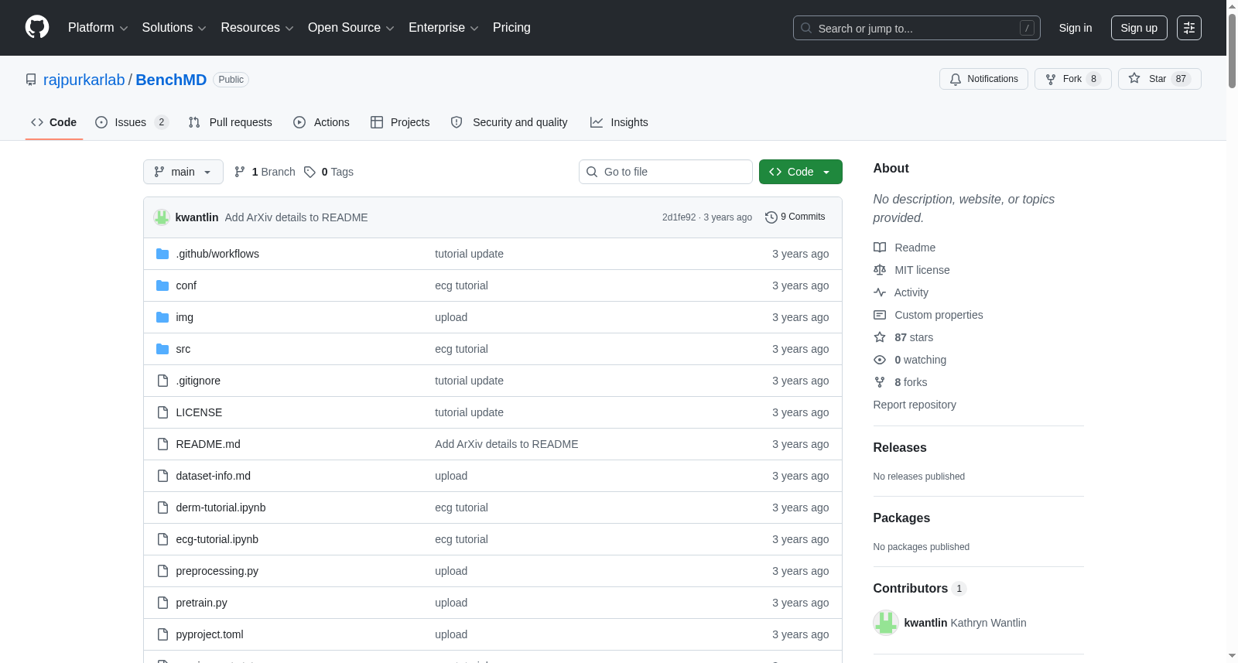This screenshot has width=1238, height=663.
Task: Click the img folder icon
Action: click(x=162, y=317)
